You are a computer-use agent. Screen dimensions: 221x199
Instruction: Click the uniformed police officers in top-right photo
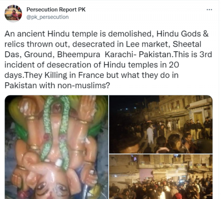[x=198, y=128]
